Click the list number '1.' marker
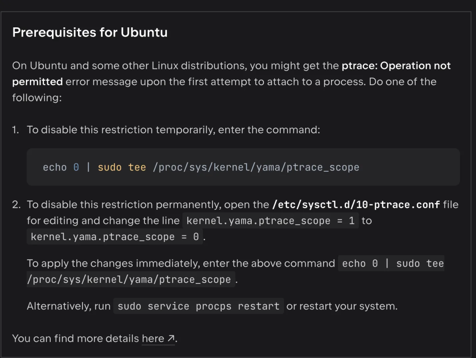The height and width of the screenshot is (358, 476). [x=16, y=130]
